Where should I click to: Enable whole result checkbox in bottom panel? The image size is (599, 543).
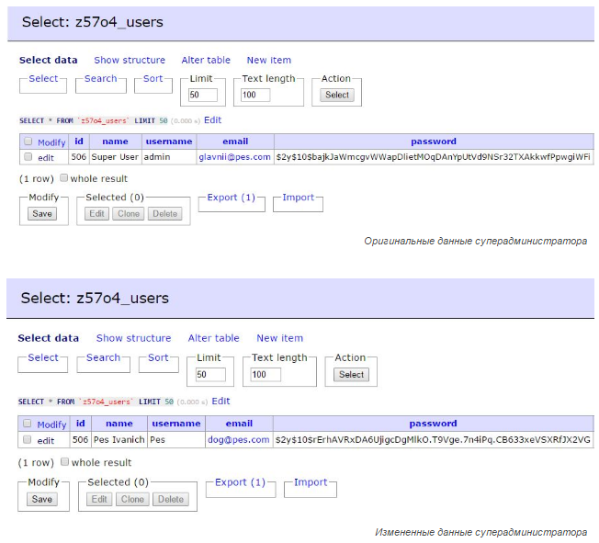pyautogui.click(x=65, y=461)
